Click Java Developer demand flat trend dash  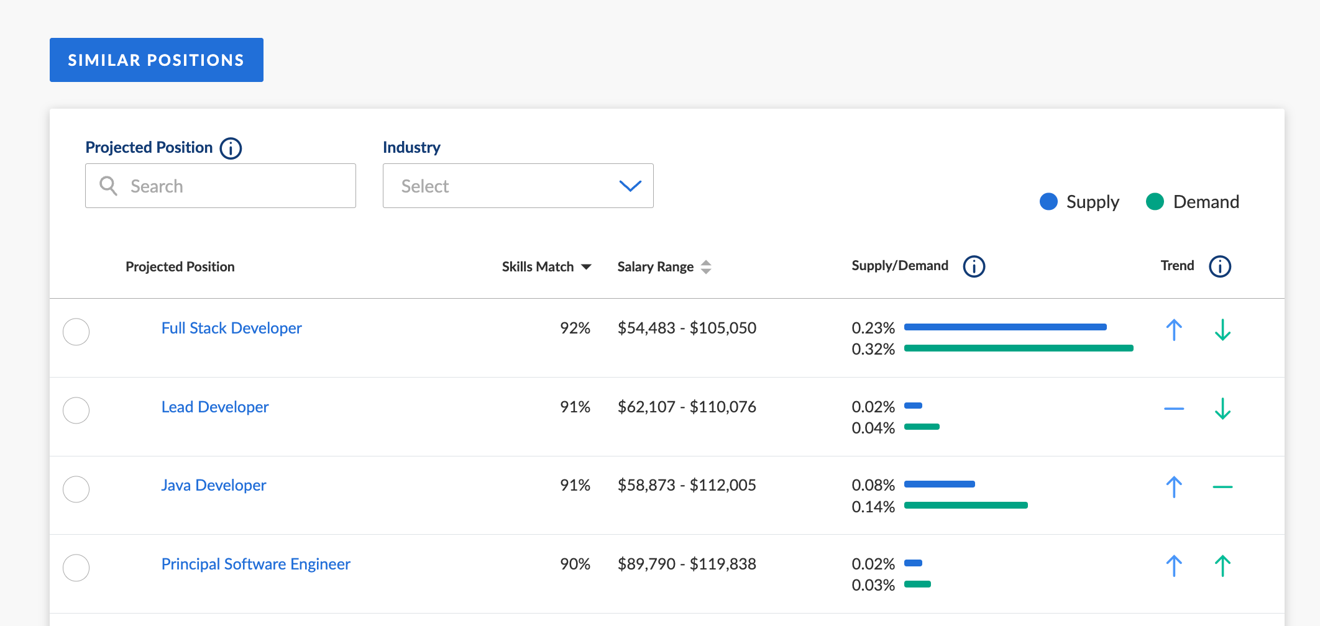1222,487
